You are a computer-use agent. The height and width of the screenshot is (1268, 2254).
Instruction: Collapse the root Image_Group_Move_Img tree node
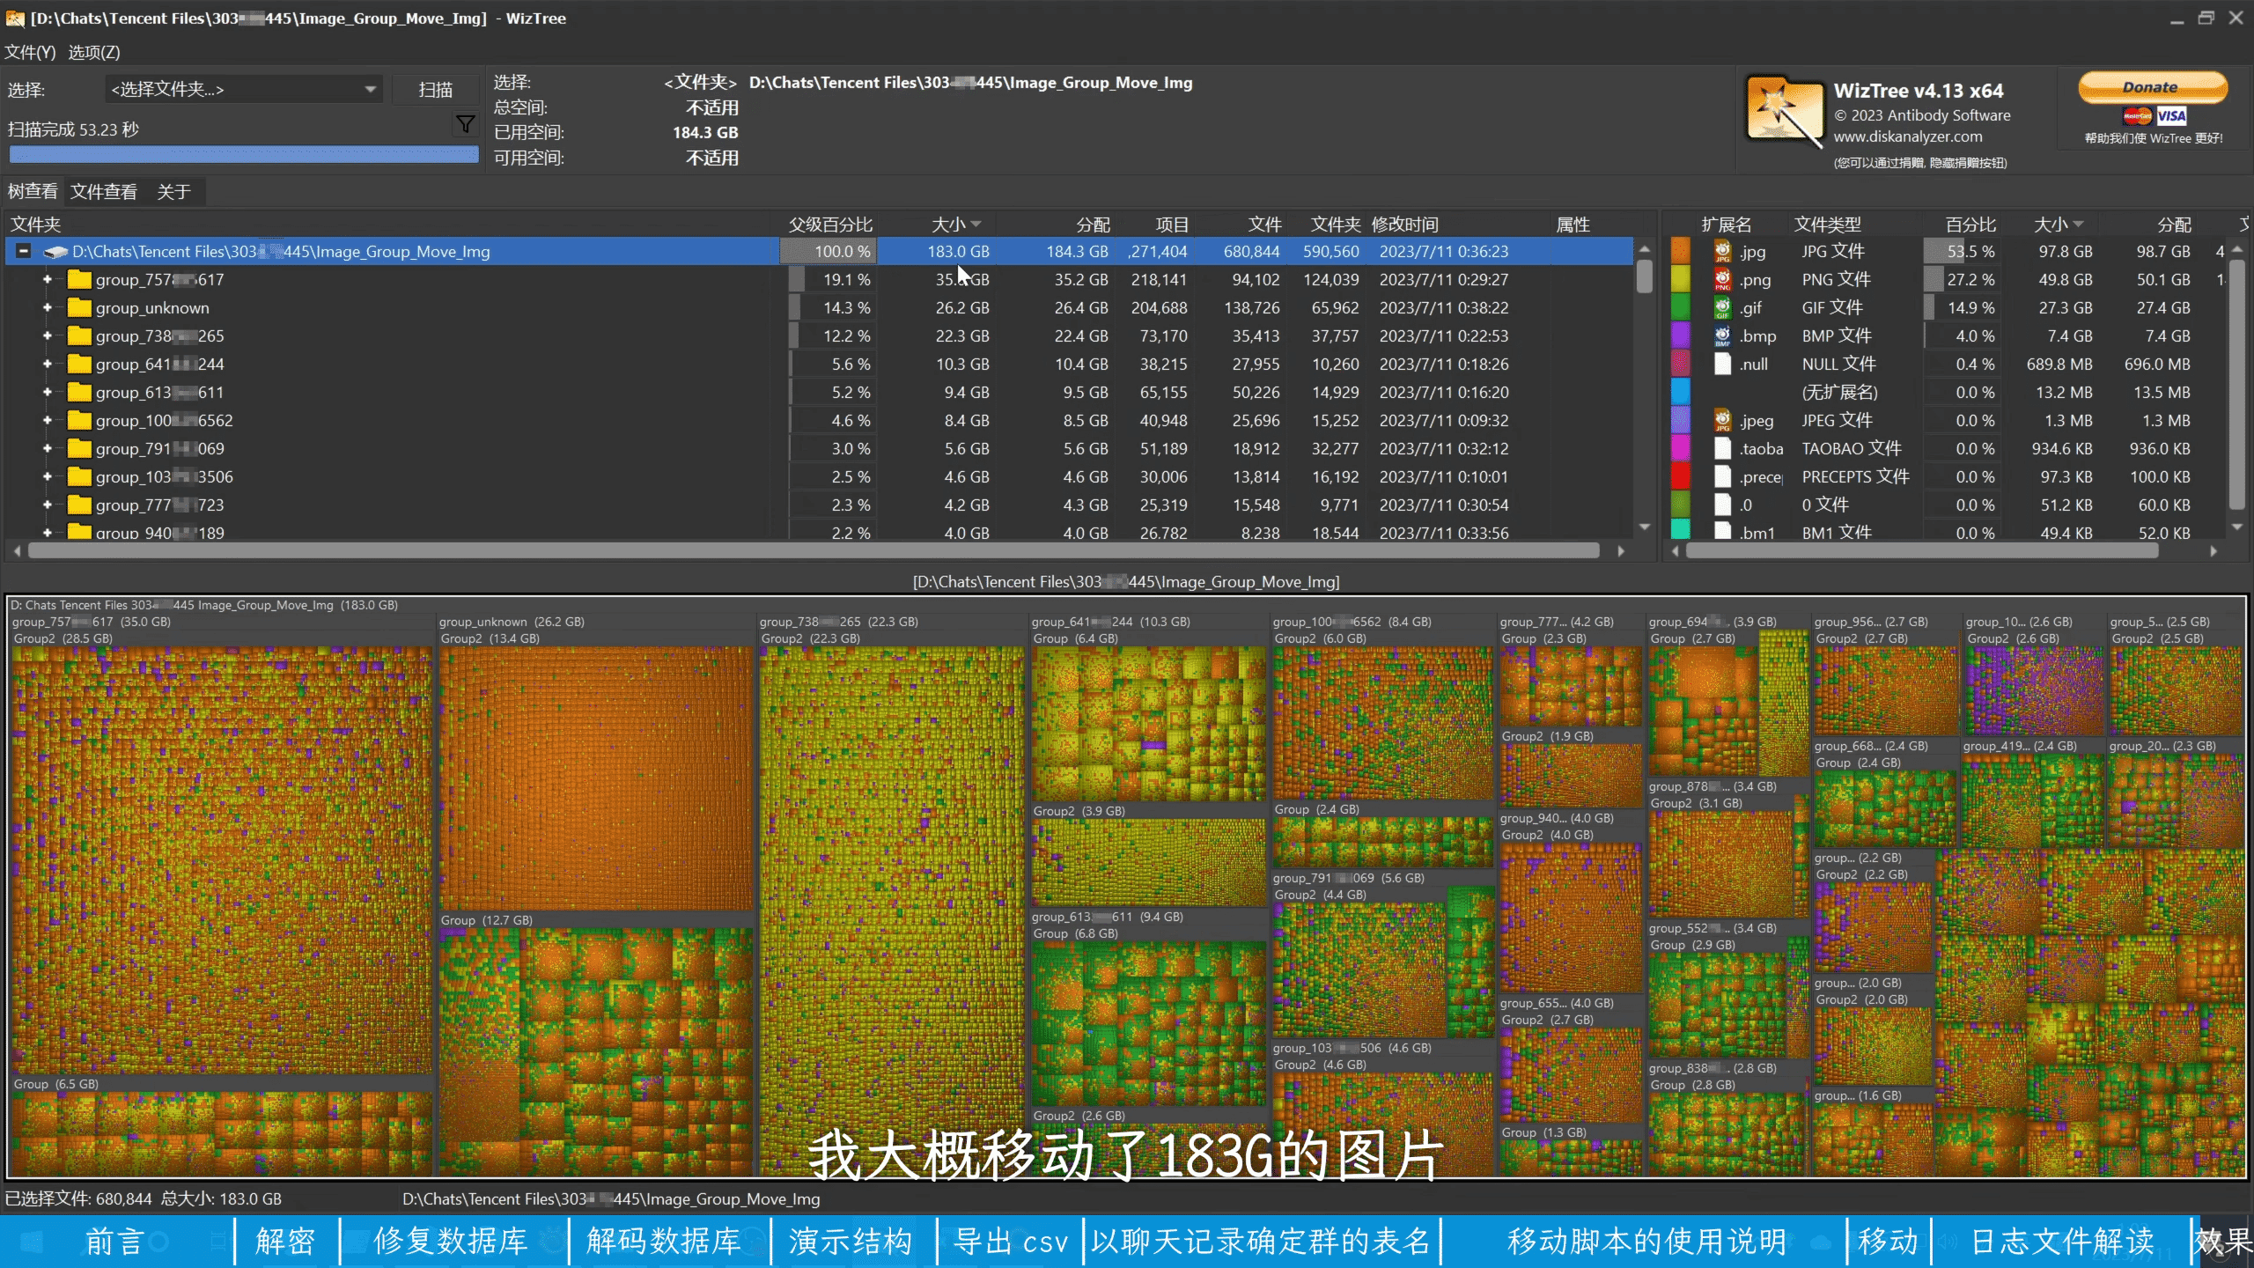click(24, 252)
